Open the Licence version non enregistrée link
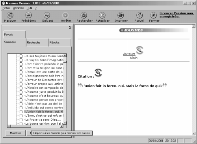 [x=177, y=15]
